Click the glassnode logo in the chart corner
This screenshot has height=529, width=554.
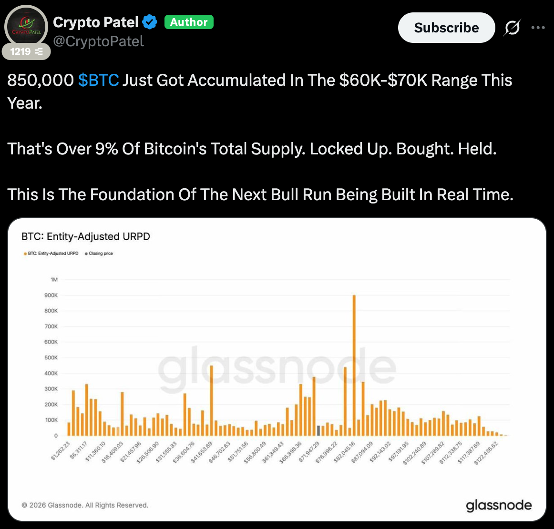click(x=499, y=505)
